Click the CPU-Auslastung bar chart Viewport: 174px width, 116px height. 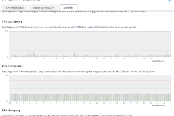(x=90, y=44)
